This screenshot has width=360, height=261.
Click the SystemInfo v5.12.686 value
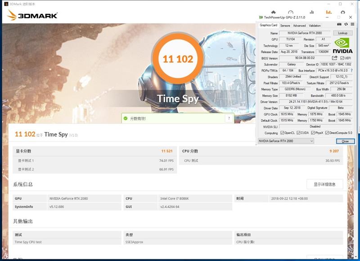pyautogui.click(x=57, y=207)
